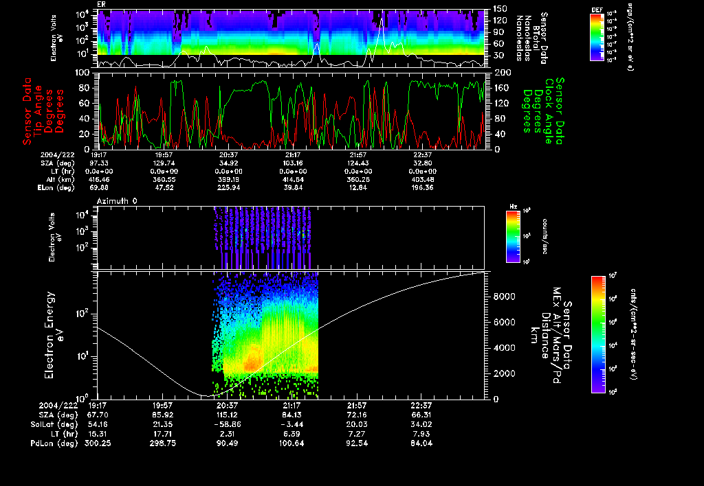Click the Hz counts/sec color bar
Viewport: 704px width, 486px height.
pyautogui.click(x=511, y=236)
